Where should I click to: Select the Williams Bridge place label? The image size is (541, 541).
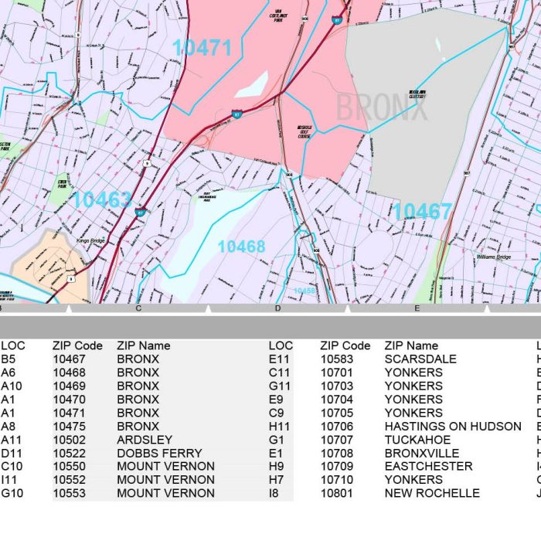tap(493, 257)
